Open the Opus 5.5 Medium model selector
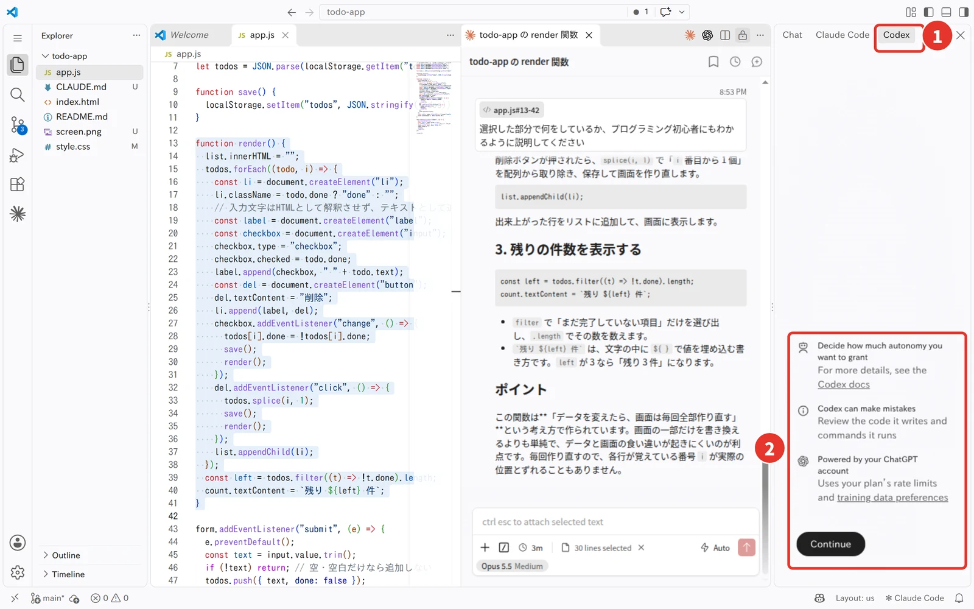This screenshot has width=974, height=609. tap(512, 566)
